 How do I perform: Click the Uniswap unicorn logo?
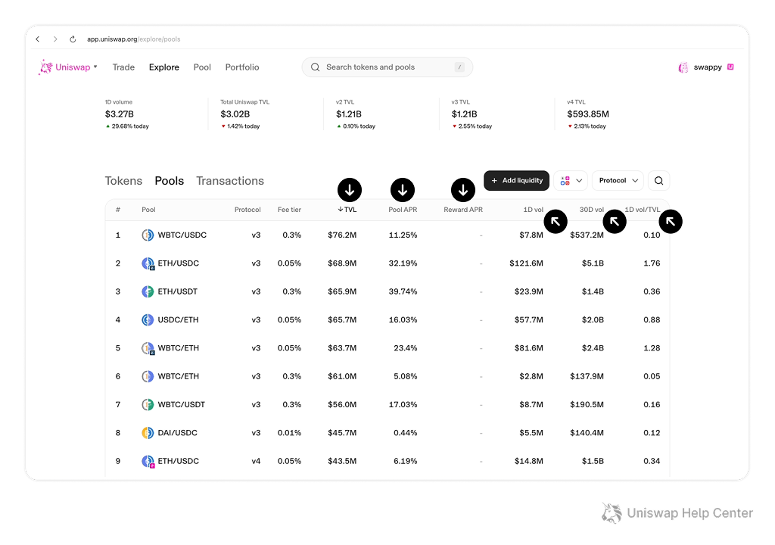(x=46, y=67)
